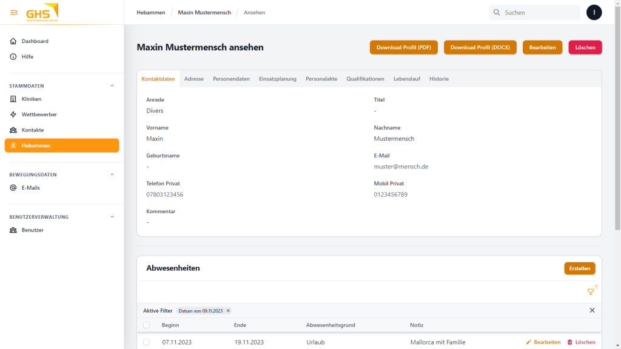
Task: Switch to the Einsatzplanung tab
Action: pos(277,79)
